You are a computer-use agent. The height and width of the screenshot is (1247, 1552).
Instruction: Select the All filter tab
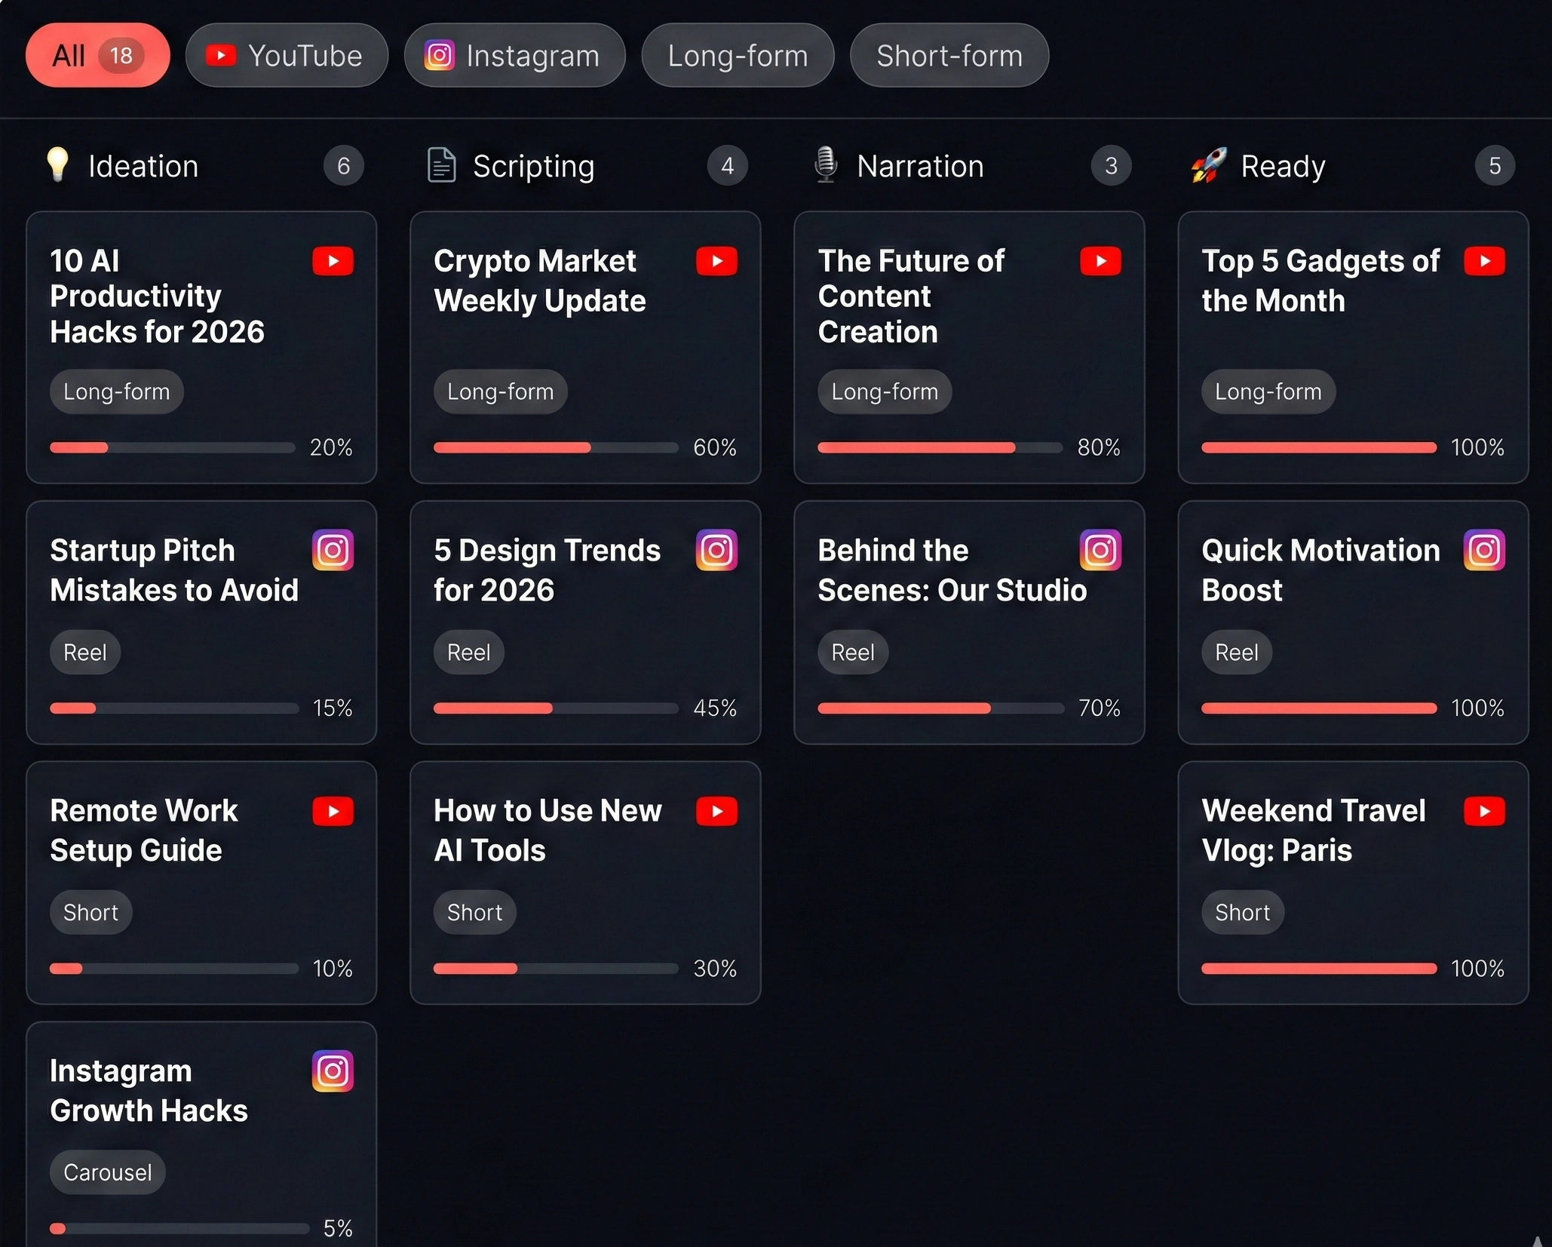tap(97, 56)
